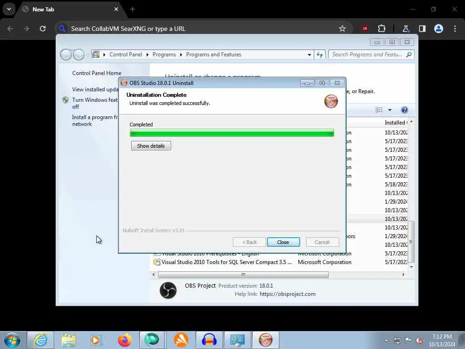The image size is (465, 349).
Task: Click the Control Panel refresh icon
Action: click(x=320, y=55)
